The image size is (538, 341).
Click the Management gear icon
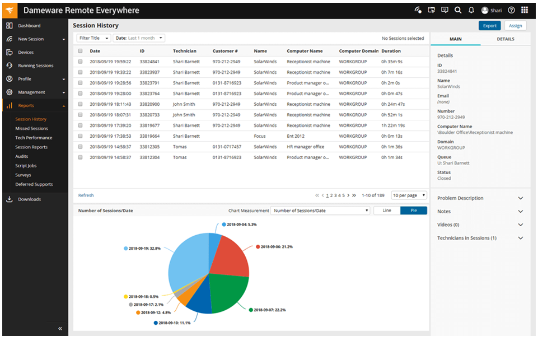coord(10,92)
